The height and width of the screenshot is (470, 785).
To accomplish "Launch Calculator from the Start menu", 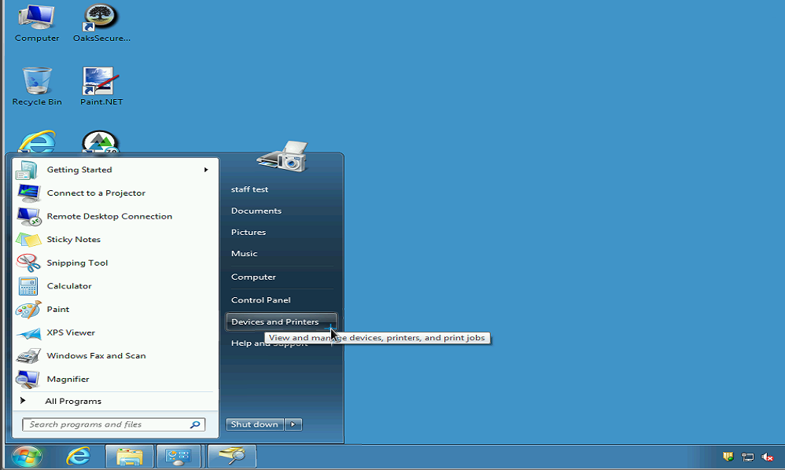I will click(x=68, y=286).
